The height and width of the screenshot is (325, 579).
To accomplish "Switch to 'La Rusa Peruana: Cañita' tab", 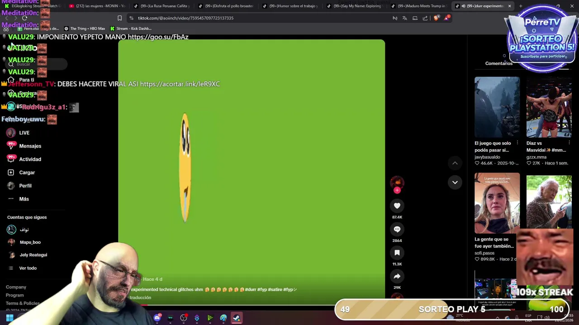I will click(161, 6).
